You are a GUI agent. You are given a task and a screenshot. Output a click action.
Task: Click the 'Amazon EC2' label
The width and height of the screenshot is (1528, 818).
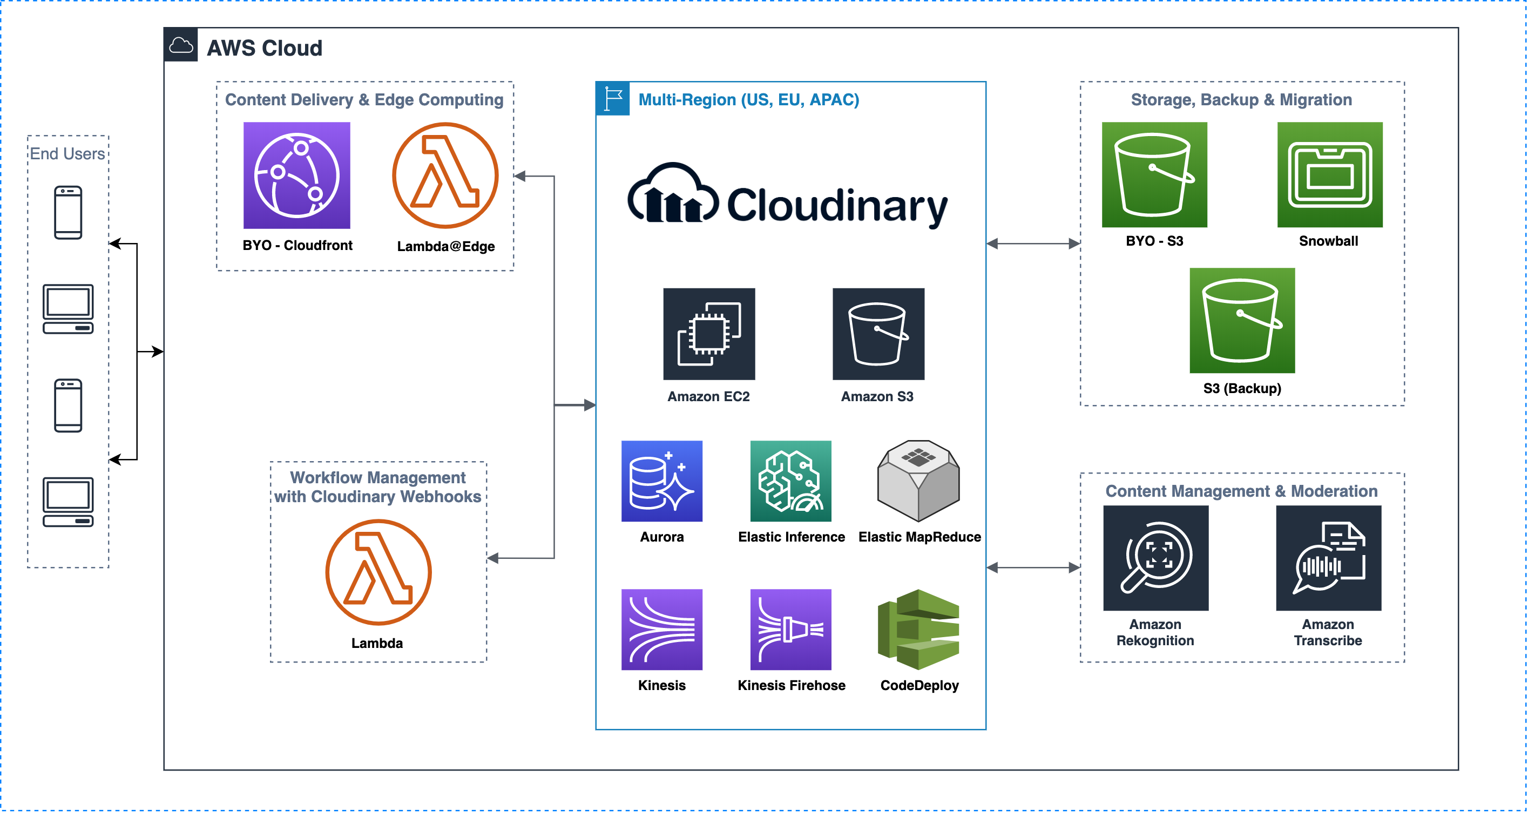(709, 396)
